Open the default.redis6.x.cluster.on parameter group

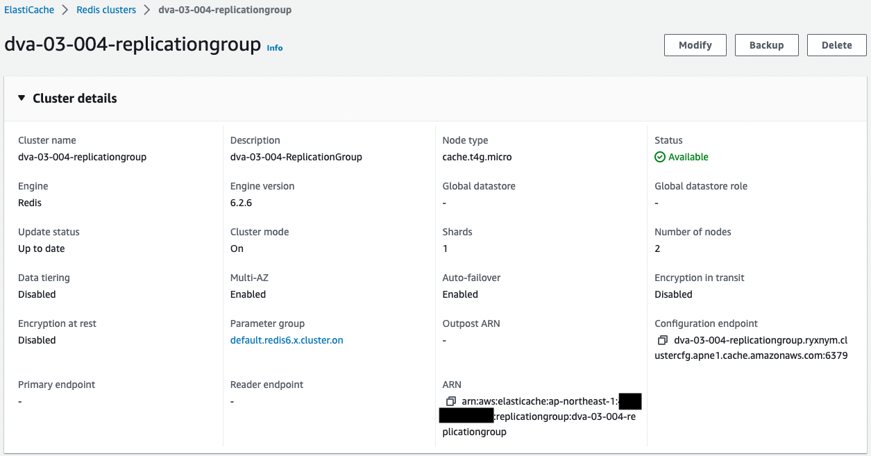click(287, 340)
